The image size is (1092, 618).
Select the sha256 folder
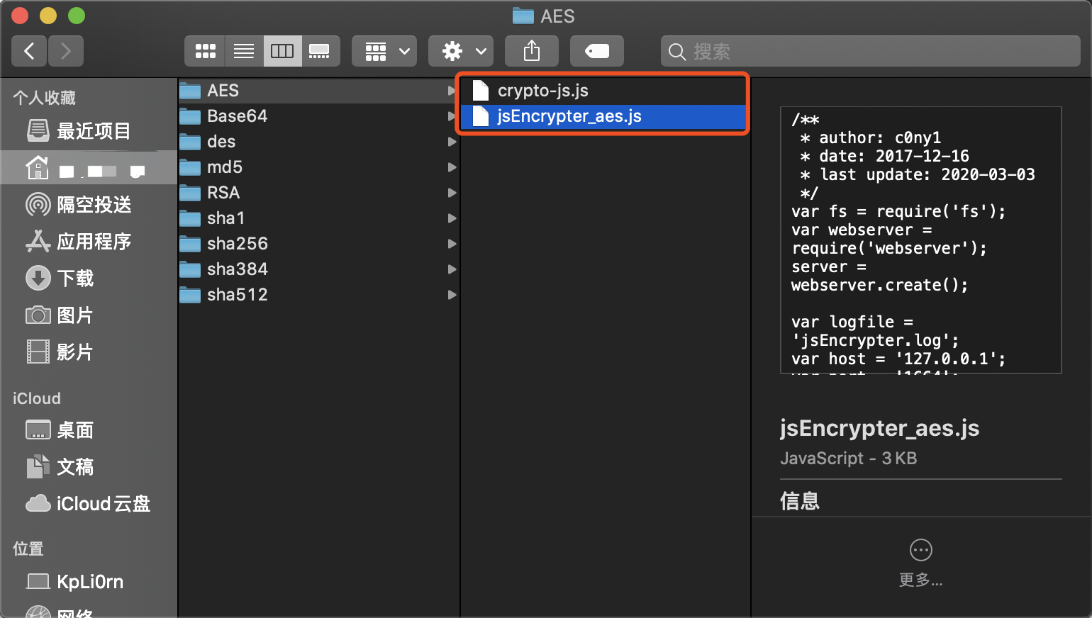tap(318, 244)
